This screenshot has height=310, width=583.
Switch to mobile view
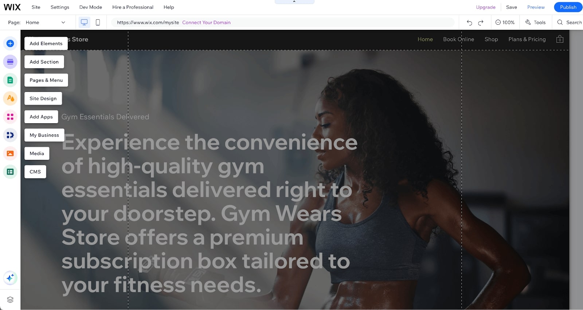98,23
